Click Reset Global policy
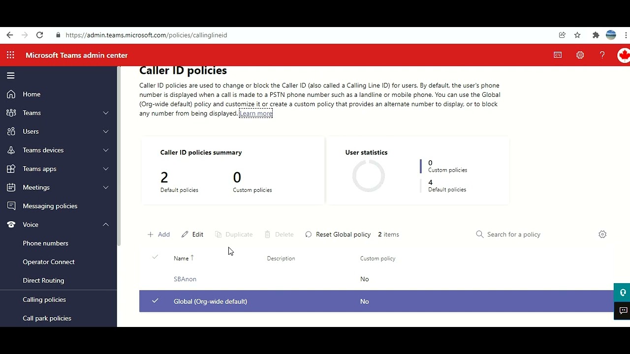The image size is (630, 354). [338, 235]
